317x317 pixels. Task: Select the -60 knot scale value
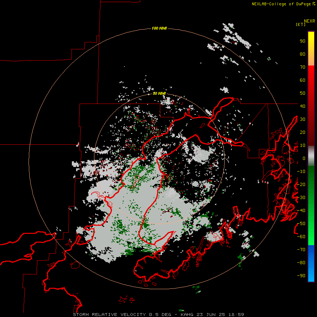pyautogui.click(x=301, y=237)
